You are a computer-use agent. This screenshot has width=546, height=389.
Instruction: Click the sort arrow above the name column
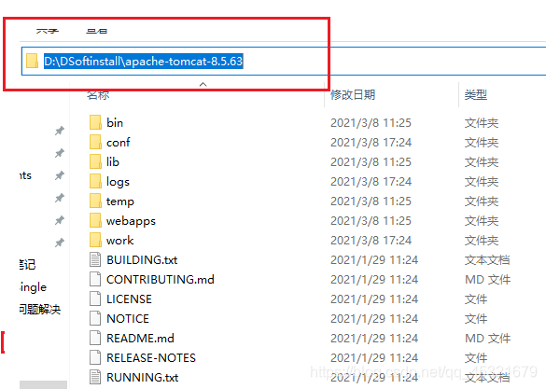pyautogui.click(x=203, y=84)
